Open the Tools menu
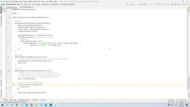 tap(43, 1)
